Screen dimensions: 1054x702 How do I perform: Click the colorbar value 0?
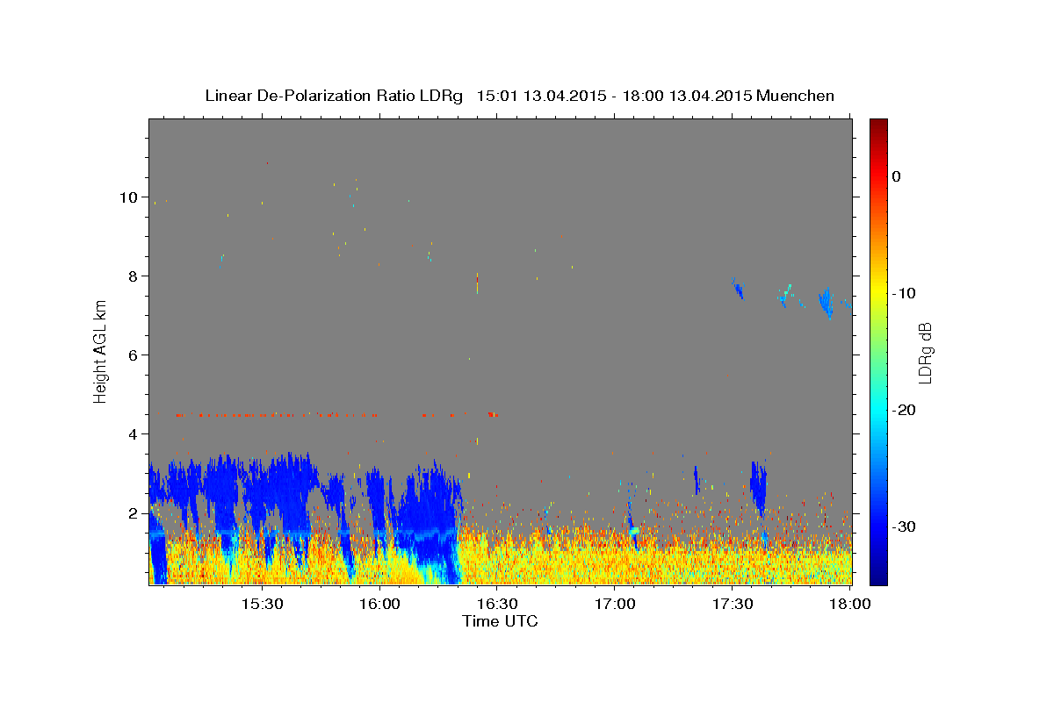pos(897,176)
